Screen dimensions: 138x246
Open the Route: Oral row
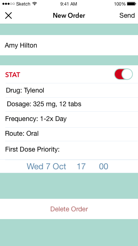(72, 134)
